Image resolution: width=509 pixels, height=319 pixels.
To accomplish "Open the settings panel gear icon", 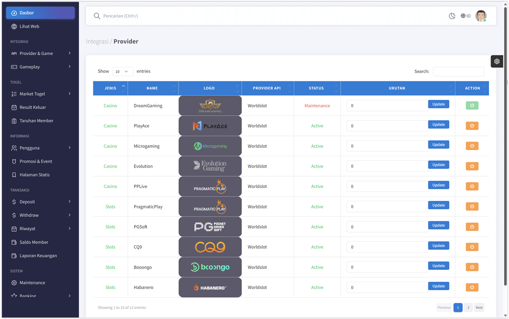I will 497,61.
